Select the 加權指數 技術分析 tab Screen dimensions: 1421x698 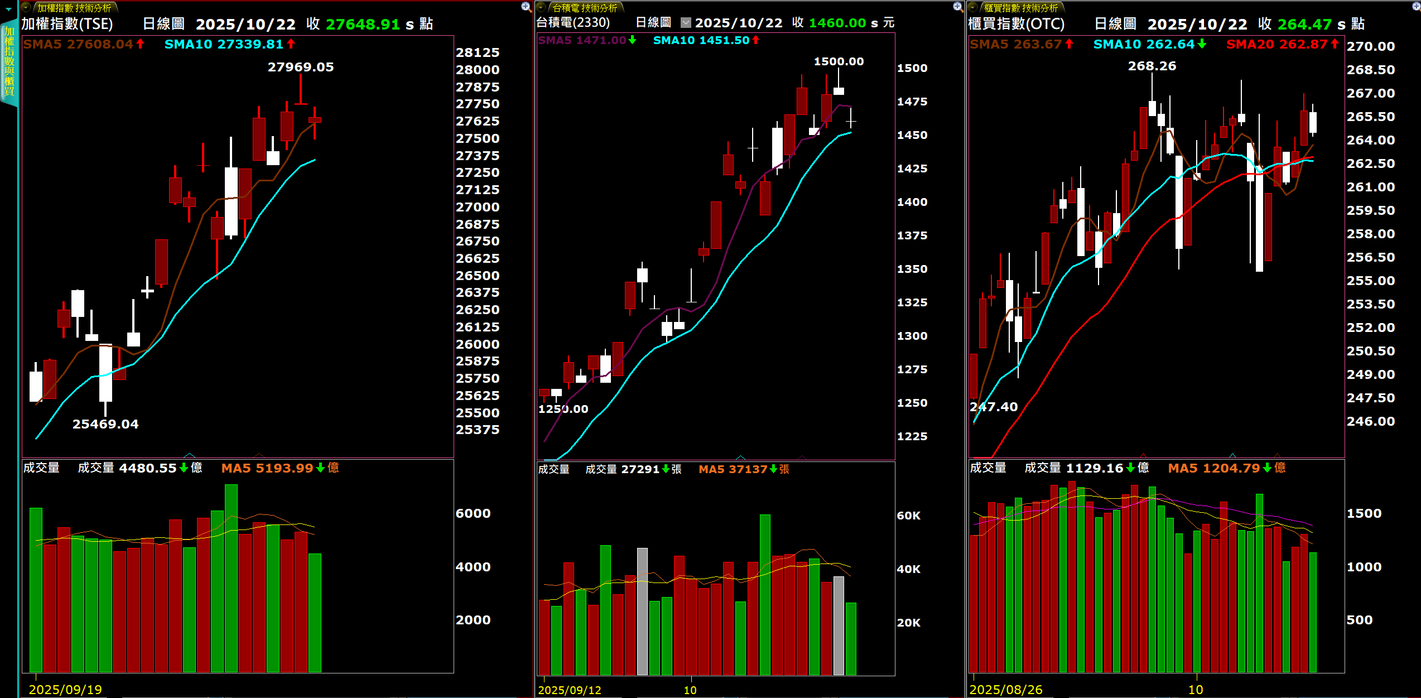point(74,8)
